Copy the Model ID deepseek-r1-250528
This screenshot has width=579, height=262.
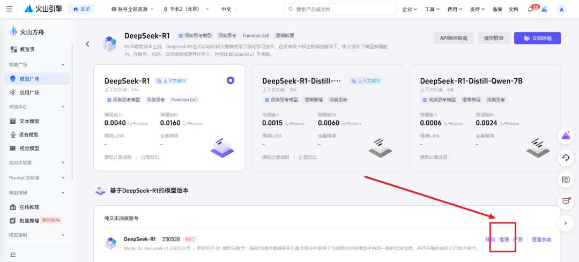coord(188,249)
